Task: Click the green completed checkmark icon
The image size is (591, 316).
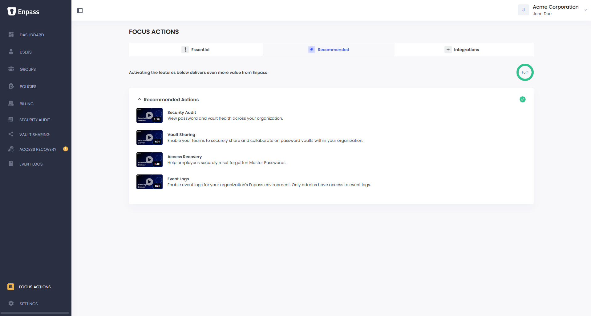Action: click(x=523, y=99)
